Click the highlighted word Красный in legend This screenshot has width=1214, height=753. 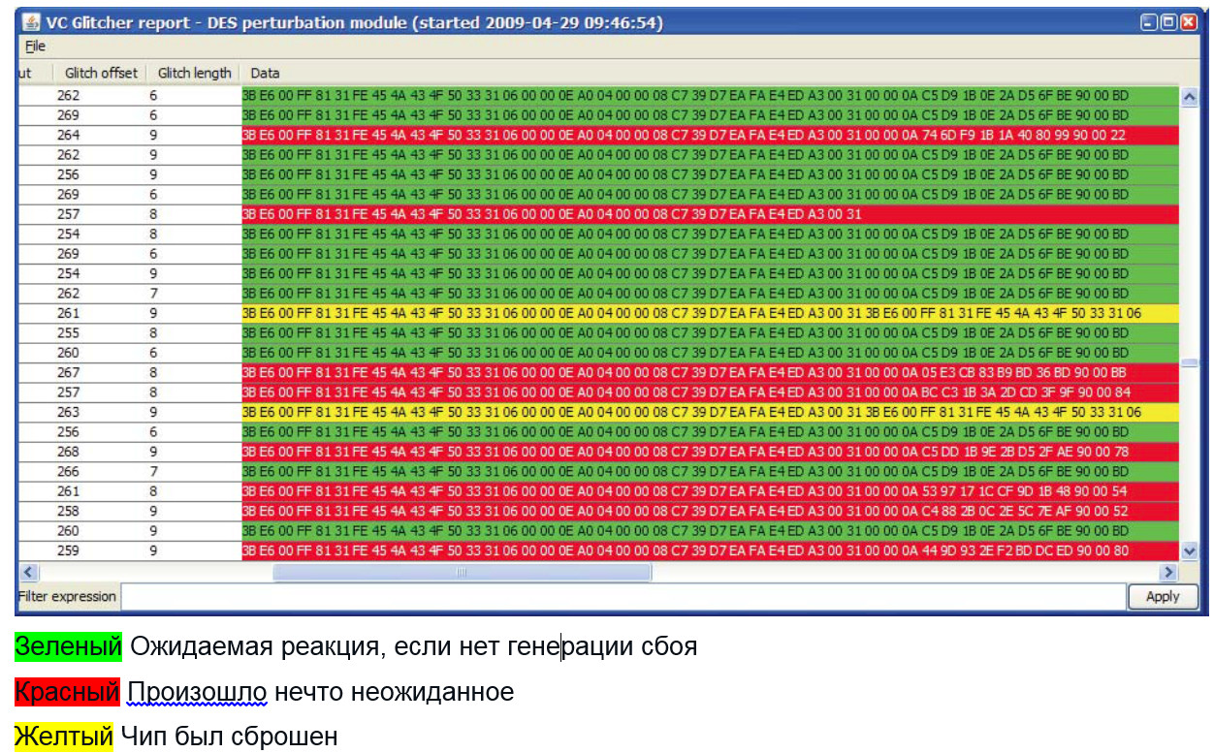point(68,692)
